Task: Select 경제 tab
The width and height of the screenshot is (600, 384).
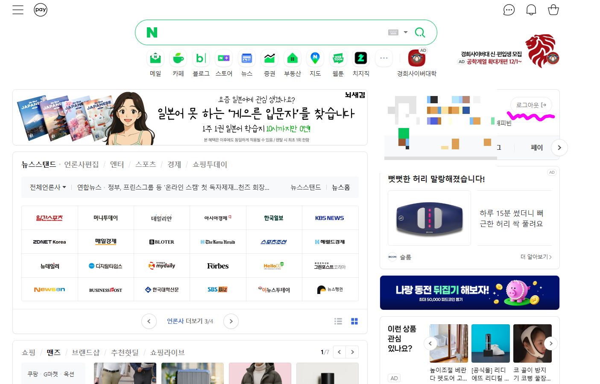Action: 174,164
